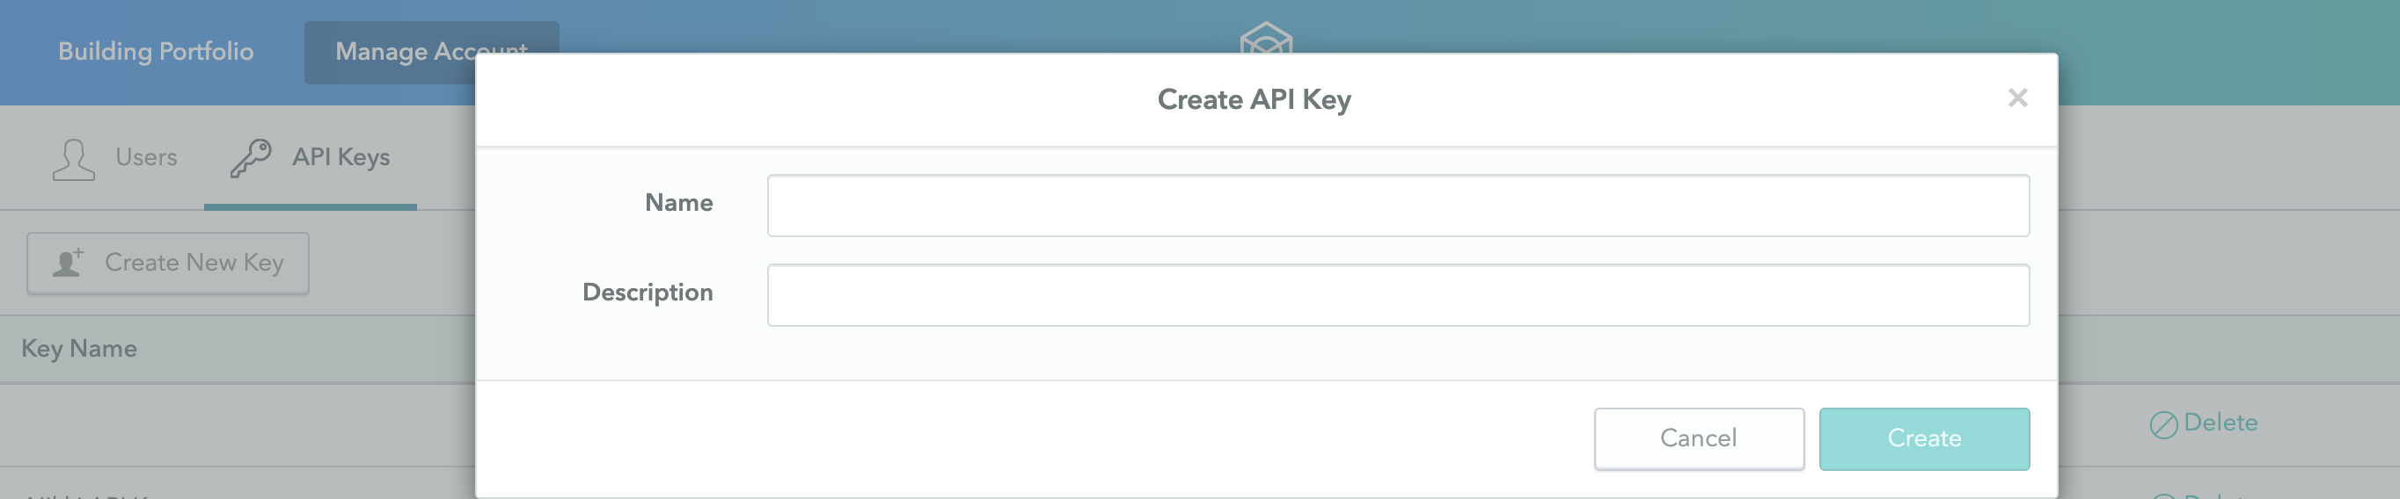Click the Key Name column header
The width and height of the screenshot is (2400, 499).
tap(79, 349)
